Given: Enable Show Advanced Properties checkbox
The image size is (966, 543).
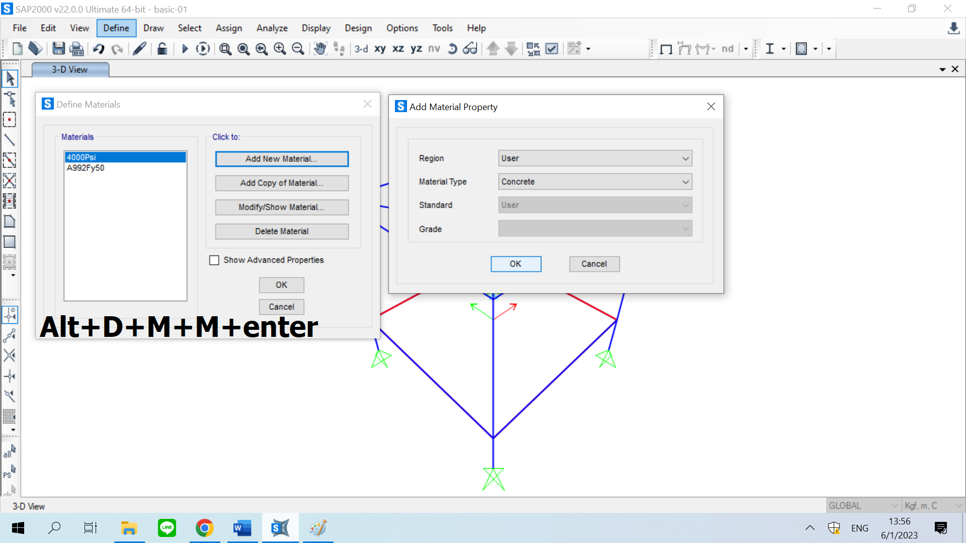Looking at the screenshot, I should (x=214, y=260).
